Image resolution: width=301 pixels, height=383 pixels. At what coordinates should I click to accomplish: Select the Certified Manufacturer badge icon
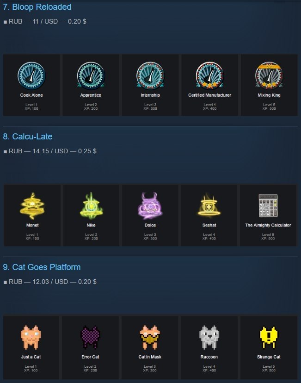click(x=209, y=76)
